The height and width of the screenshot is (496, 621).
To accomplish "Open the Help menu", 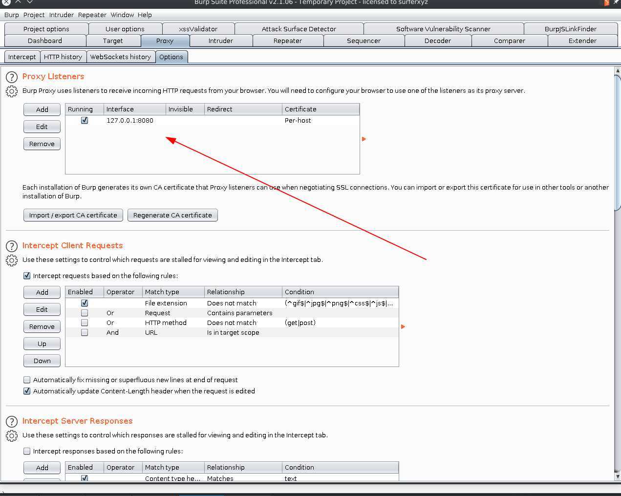I will [x=145, y=15].
